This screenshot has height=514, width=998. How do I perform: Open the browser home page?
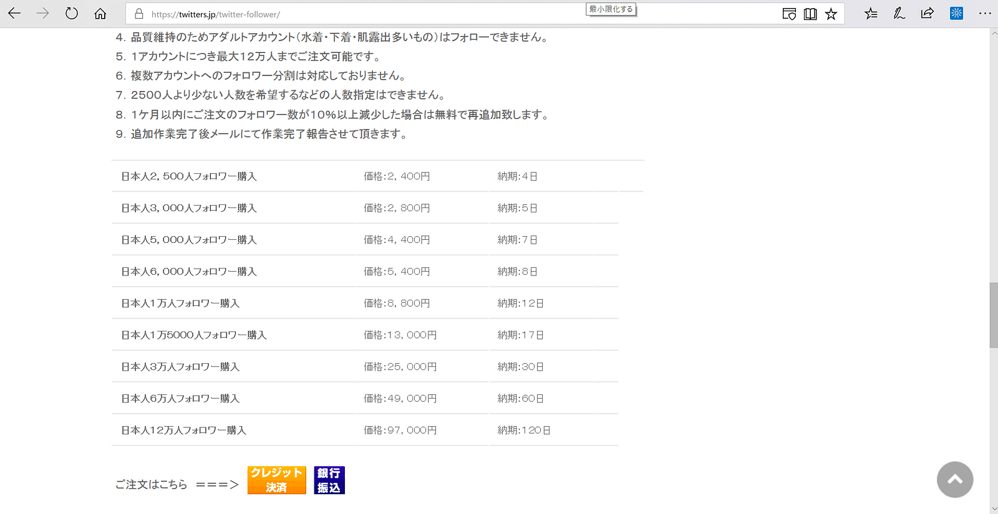[x=100, y=14]
